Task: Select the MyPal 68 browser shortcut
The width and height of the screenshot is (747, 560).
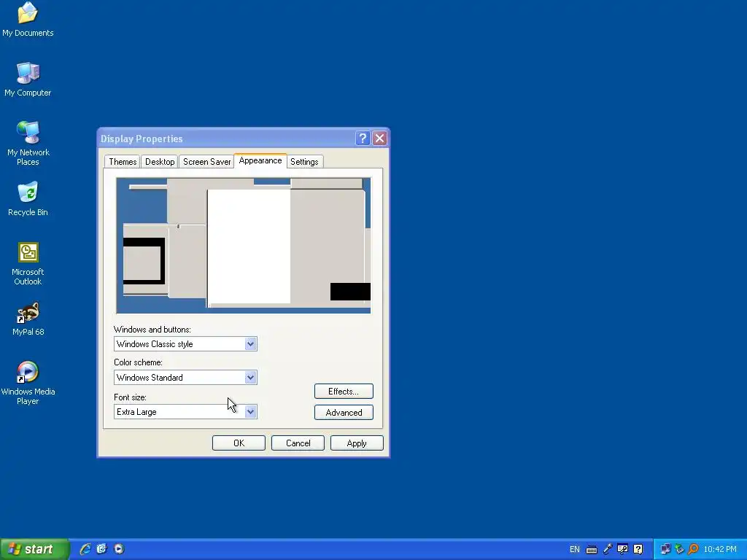Action: tap(28, 319)
